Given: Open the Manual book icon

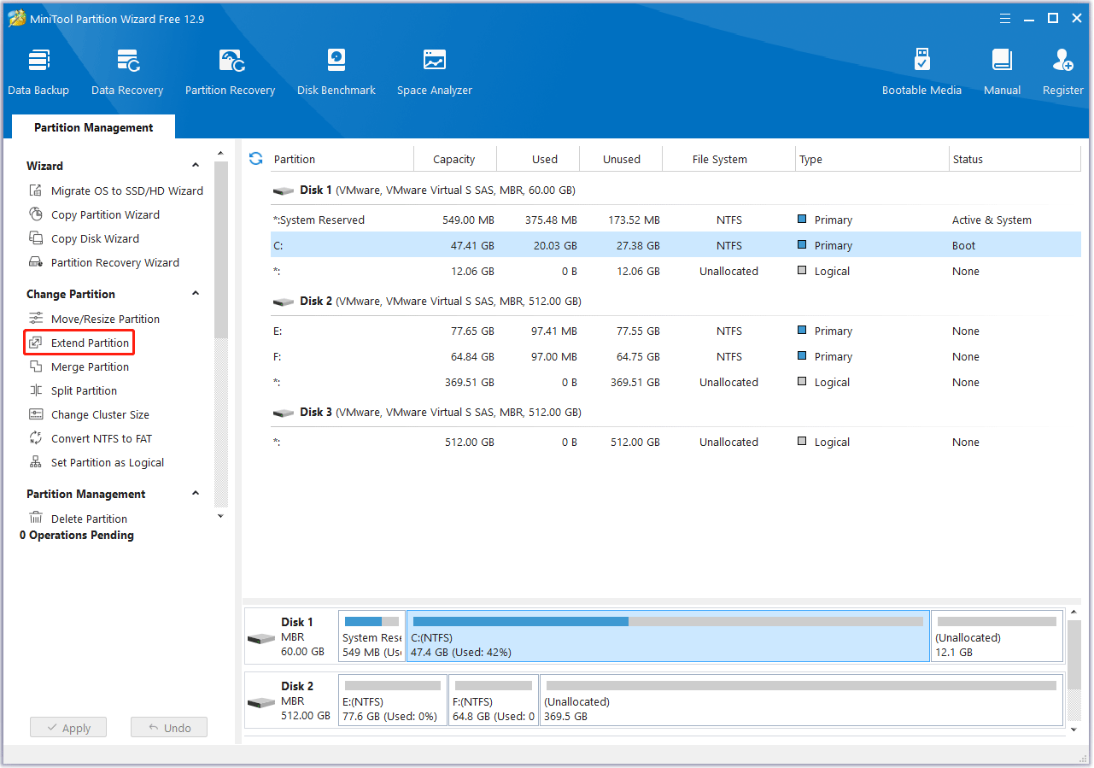Looking at the screenshot, I should (x=1002, y=72).
